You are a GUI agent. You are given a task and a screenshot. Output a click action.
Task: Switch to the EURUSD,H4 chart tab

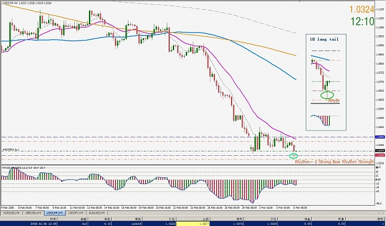pos(12,213)
